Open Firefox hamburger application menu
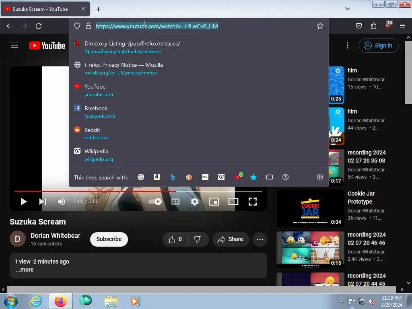Image resolution: width=412 pixels, height=309 pixels. click(x=402, y=26)
